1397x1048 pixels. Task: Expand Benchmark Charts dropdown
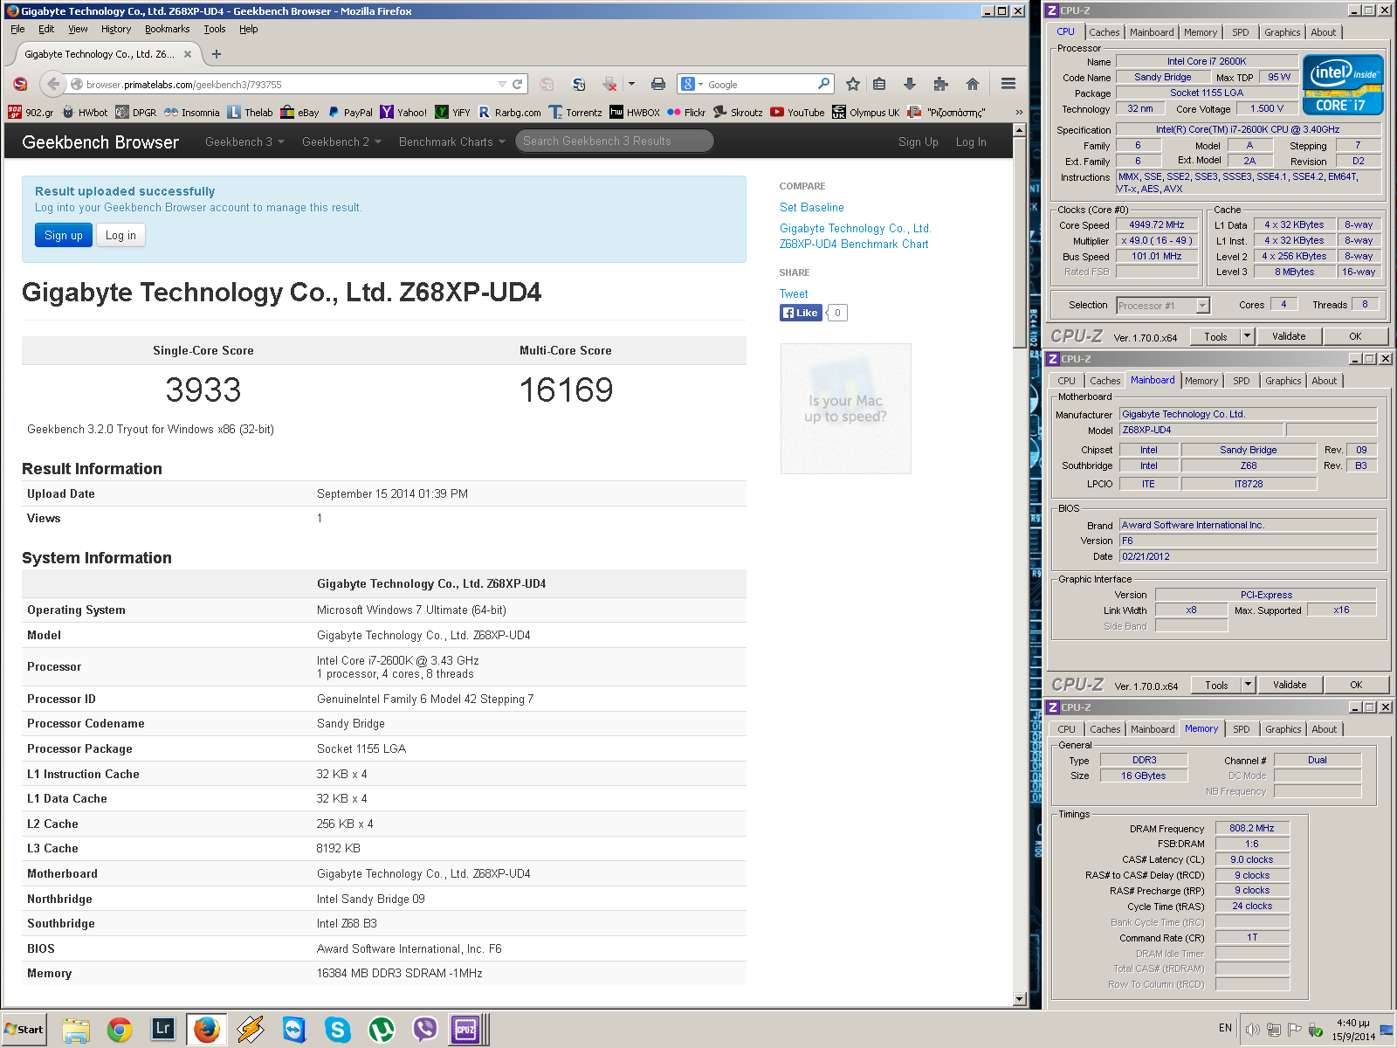pyautogui.click(x=452, y=141)
